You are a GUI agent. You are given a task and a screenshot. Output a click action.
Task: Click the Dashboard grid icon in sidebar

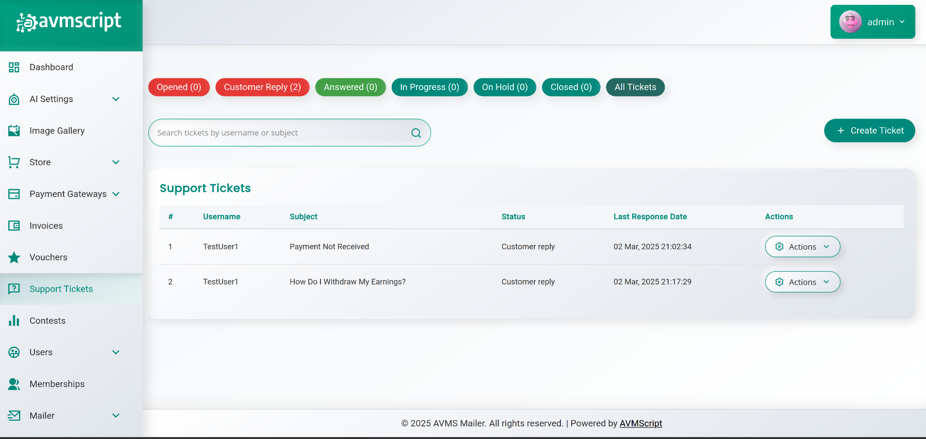click(x=14, y=67)
